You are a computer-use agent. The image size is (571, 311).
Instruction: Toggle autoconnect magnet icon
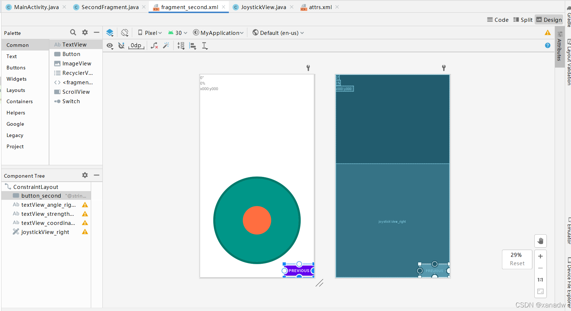[x=121, y=45]
